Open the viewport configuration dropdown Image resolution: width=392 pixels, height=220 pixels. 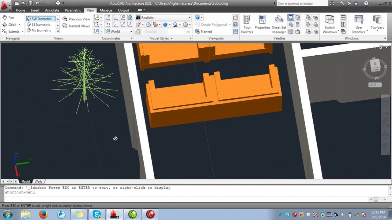point(198,17)
